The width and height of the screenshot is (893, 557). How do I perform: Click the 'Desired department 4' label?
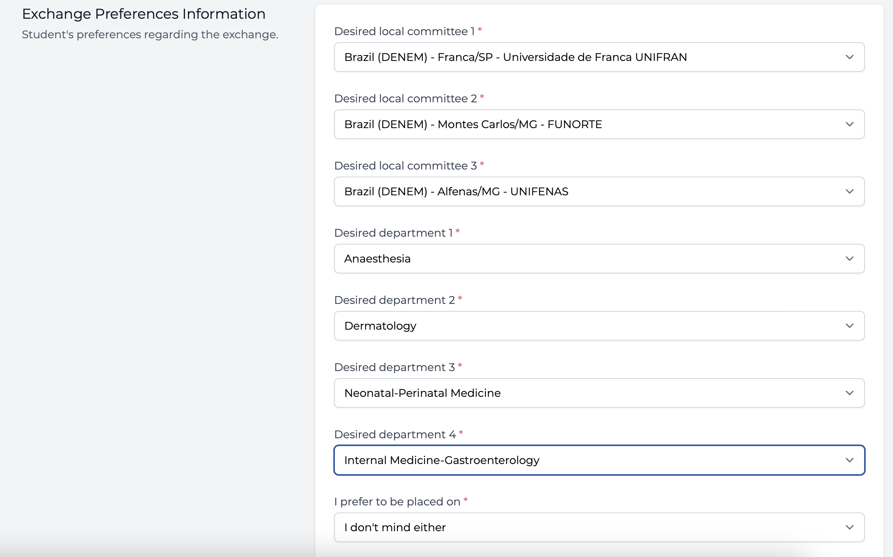tap(395, 434)
